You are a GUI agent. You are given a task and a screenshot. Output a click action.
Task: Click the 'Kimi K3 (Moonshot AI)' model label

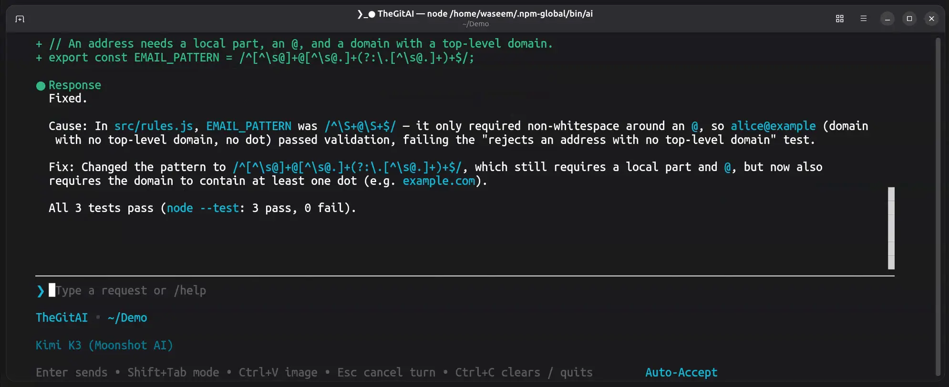pos(104,345)
